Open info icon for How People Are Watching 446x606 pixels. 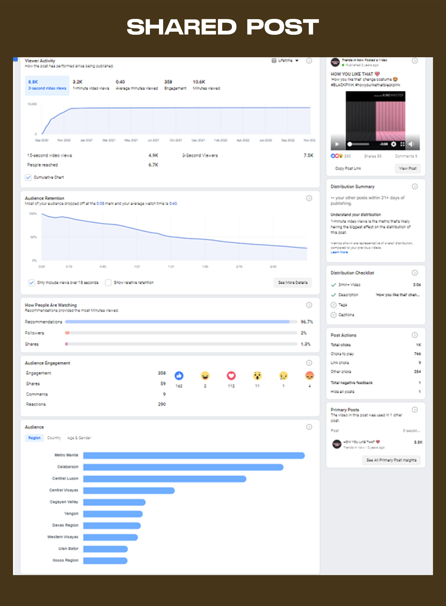309,305
